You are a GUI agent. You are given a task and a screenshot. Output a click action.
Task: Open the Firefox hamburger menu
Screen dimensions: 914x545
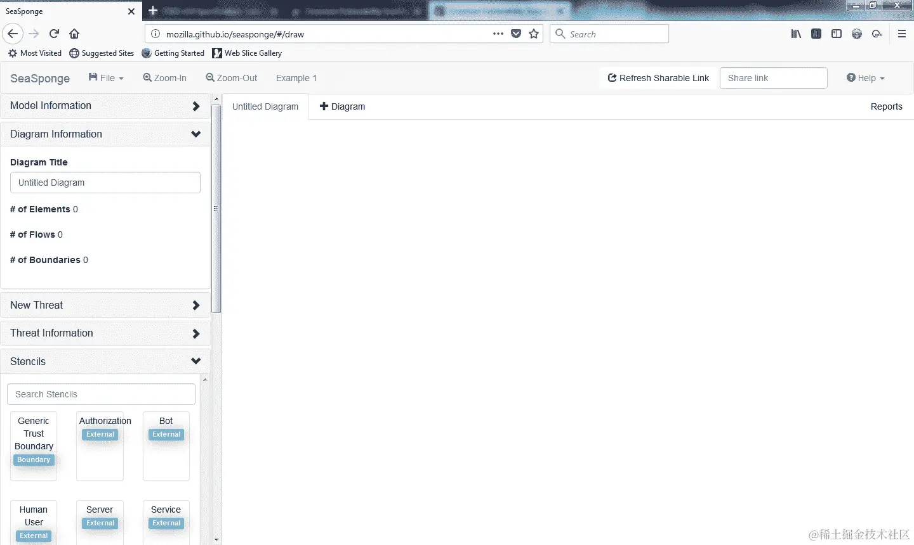tap(902, 34)
